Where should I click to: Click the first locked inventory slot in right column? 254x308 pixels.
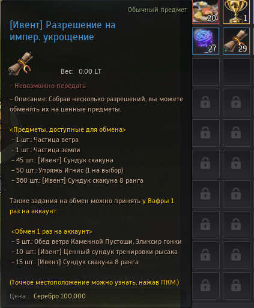(237, 102)
